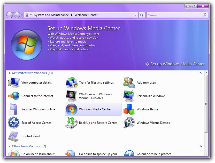Click System and Maintenance in the breadcrumb
The image size is (215, 163).
[x=51, y=15]
